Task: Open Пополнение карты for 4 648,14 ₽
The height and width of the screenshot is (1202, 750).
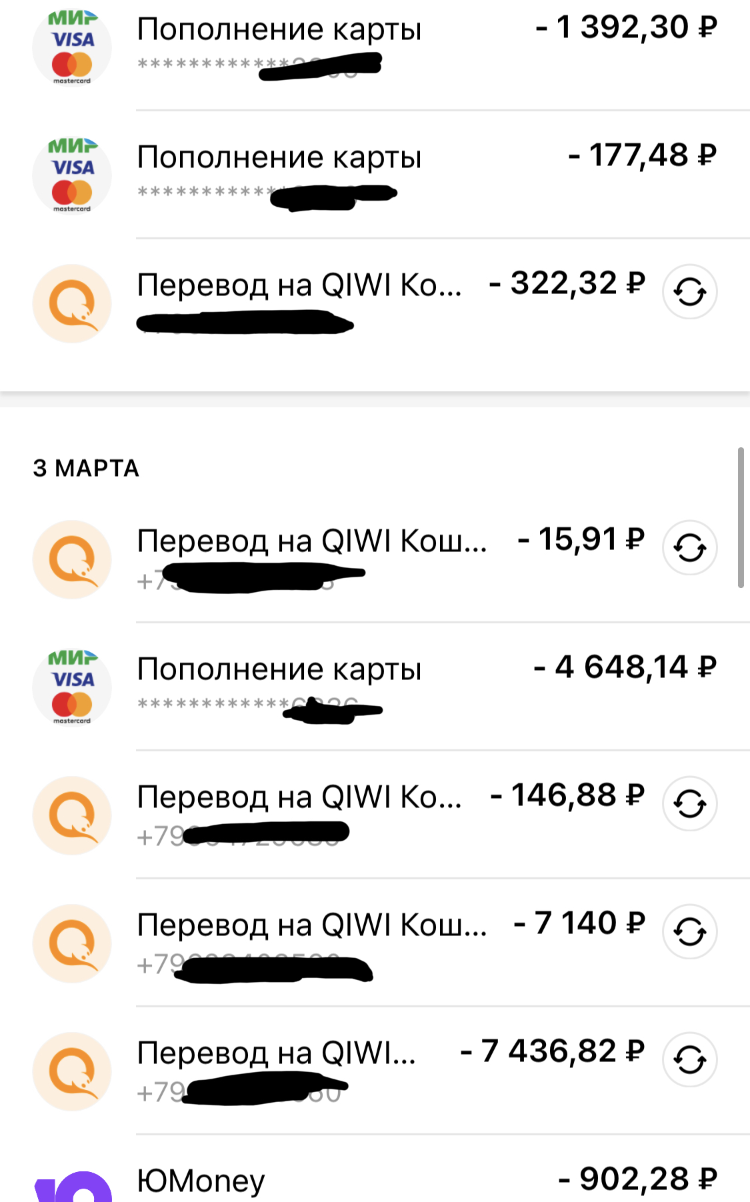Action: [x=279, y=670]
